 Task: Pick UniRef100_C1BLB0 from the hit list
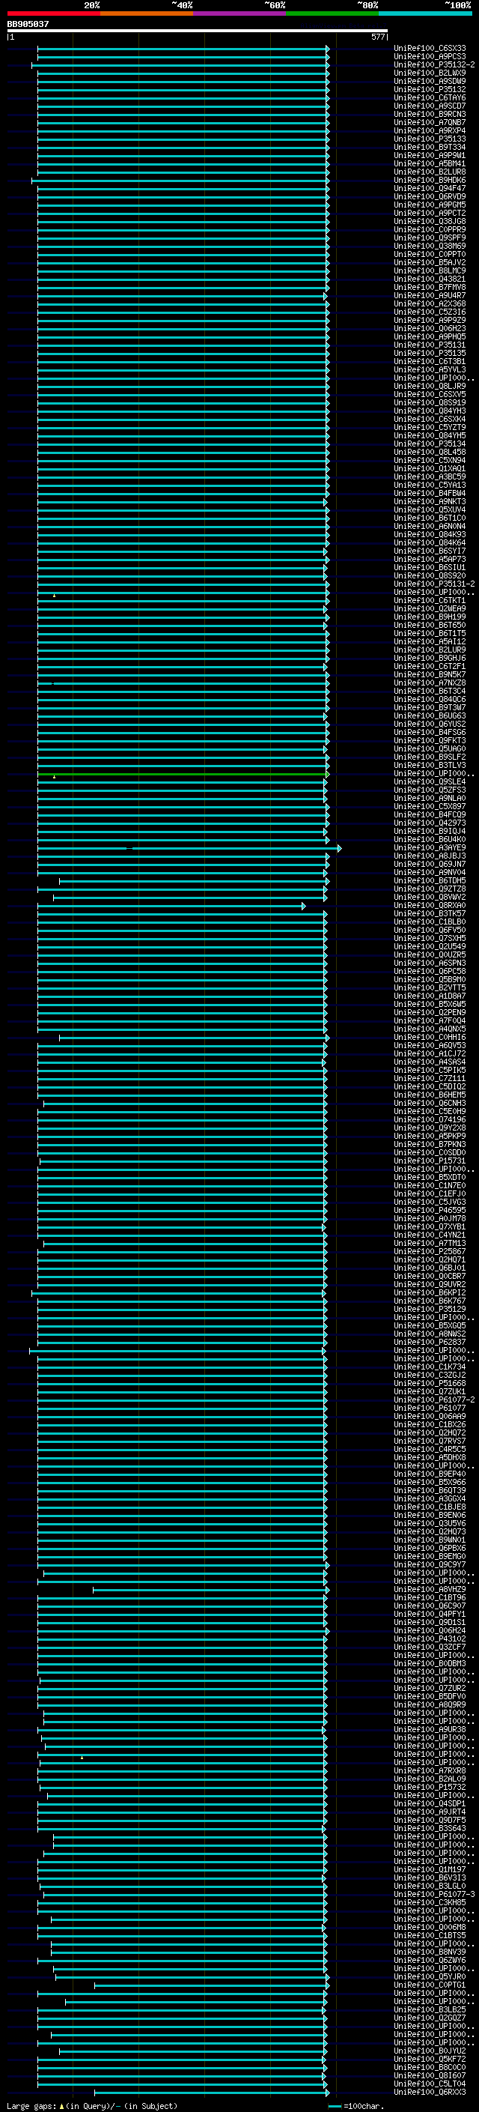430,922
